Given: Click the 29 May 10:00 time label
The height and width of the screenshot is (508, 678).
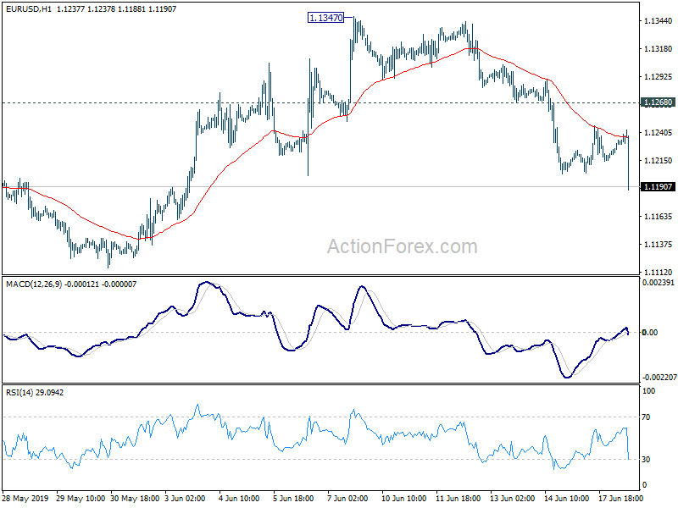Looking at the screenshot, I should pyautogui.click(x=81, y=499).
